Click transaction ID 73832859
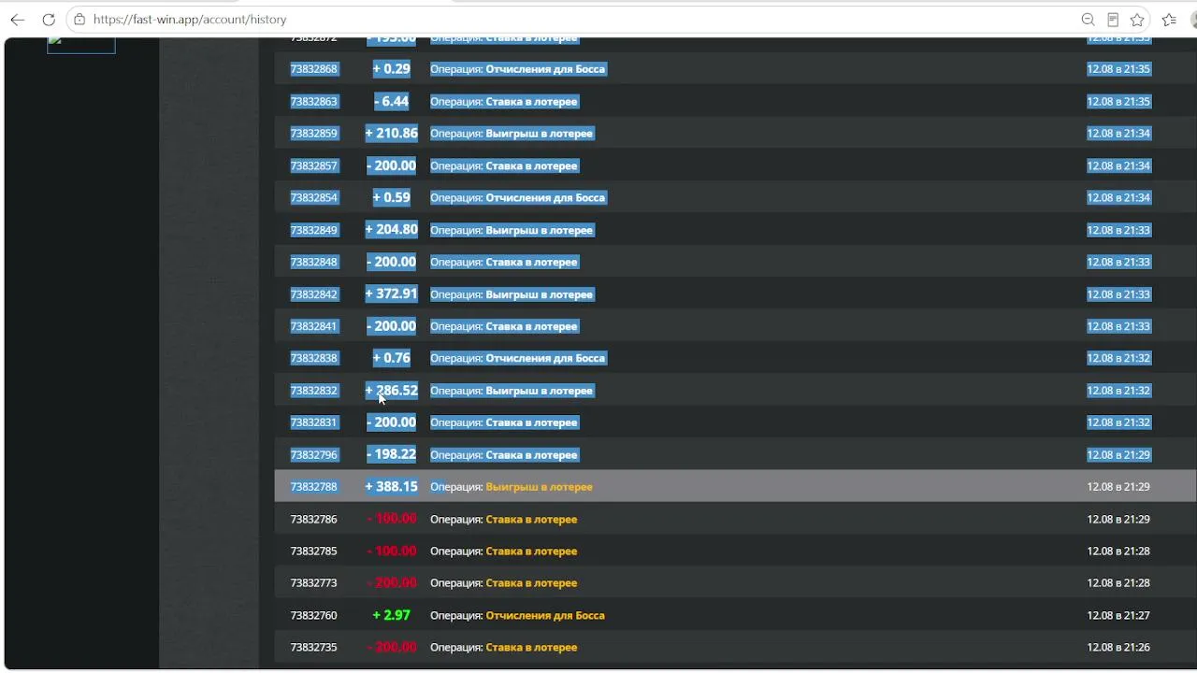 point(314,134)
